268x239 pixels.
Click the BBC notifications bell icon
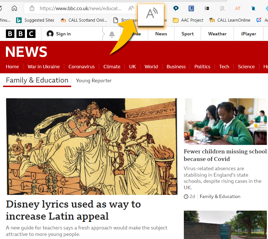click(112, 34)
